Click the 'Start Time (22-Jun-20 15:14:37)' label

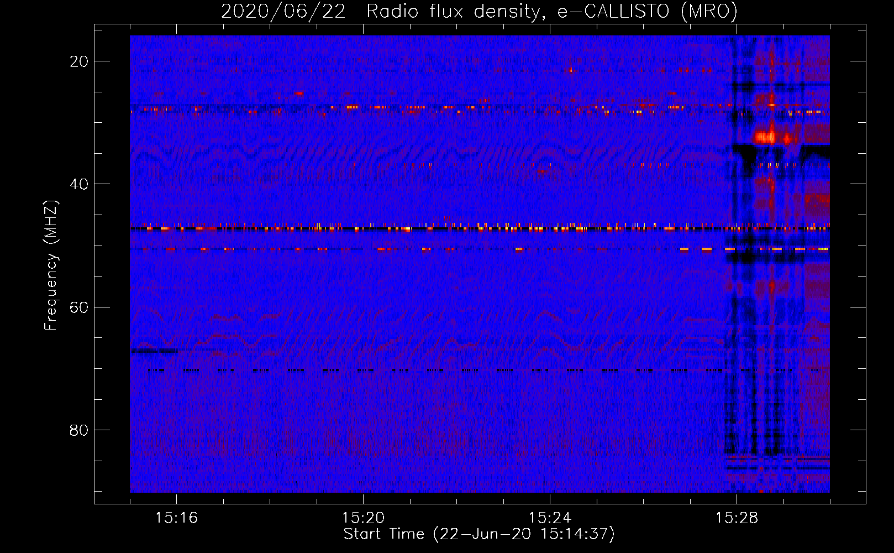pos(479,534)
